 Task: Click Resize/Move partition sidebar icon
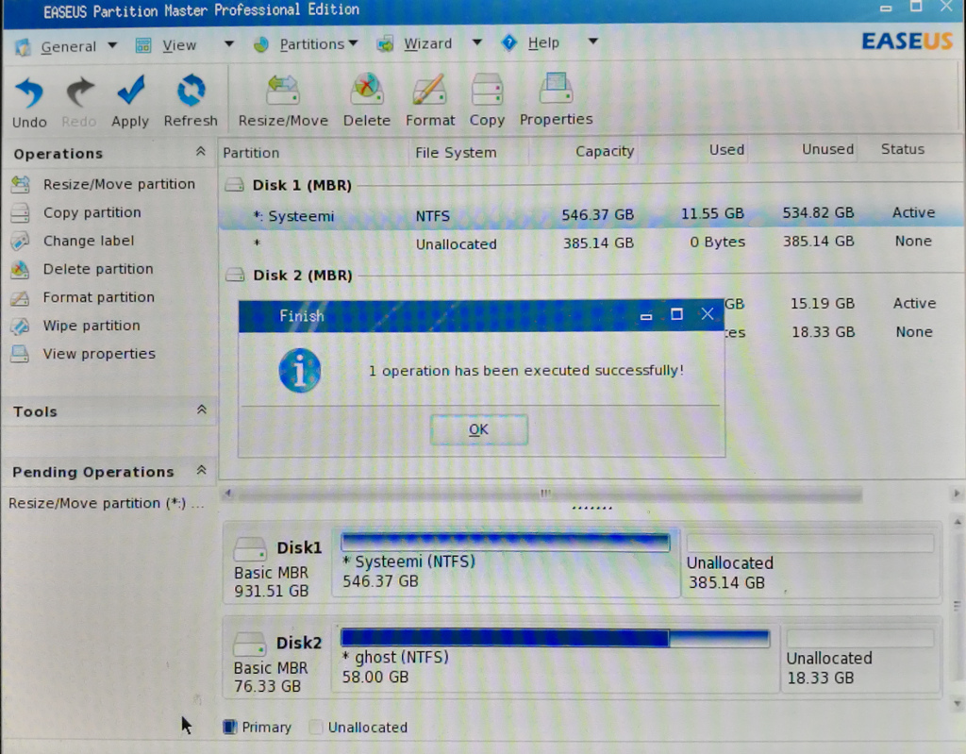[21, 184]
